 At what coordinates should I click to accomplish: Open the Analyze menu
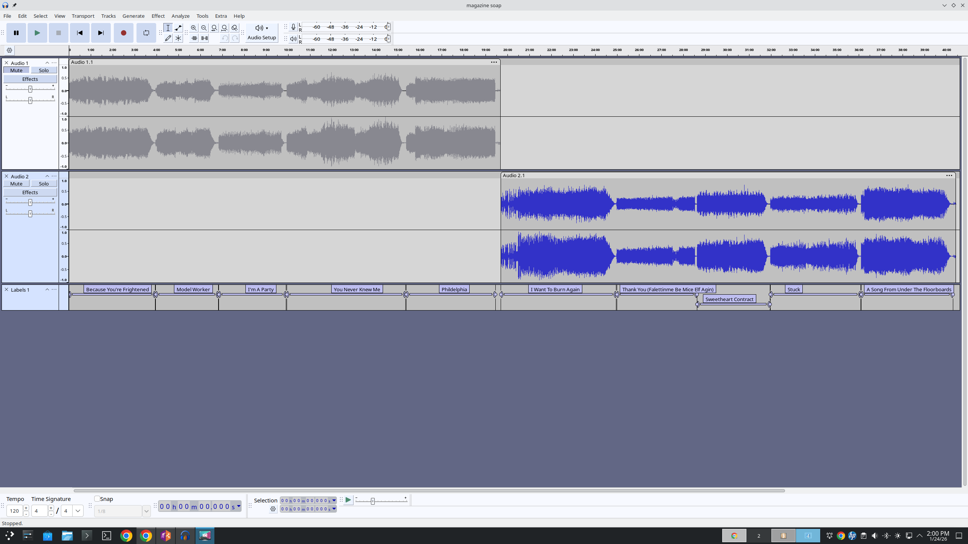click(x=180, y=16)
